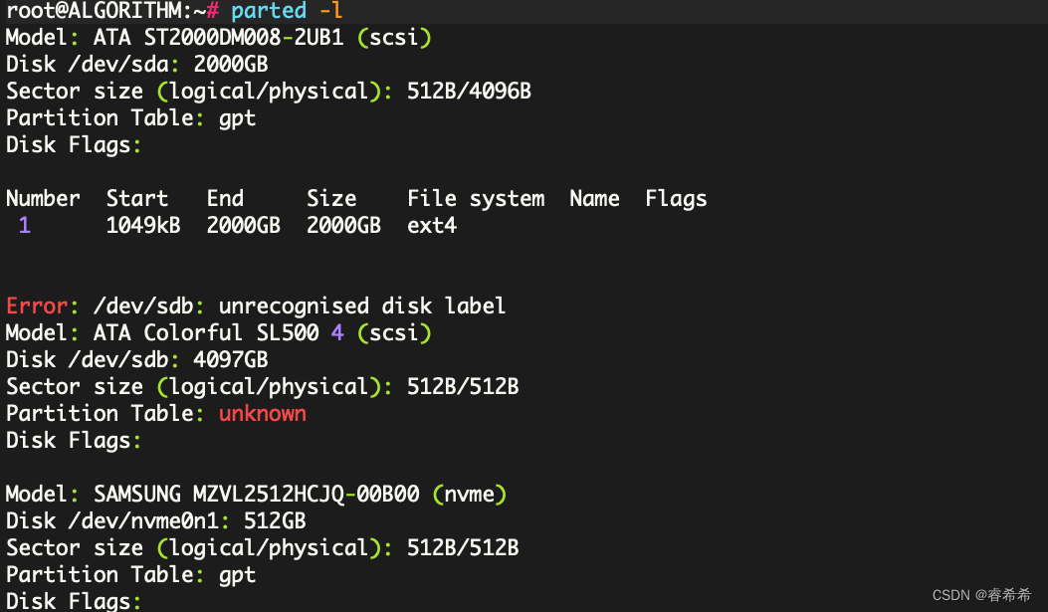Viewport: 1048px width, 612px height.
Task: Click the unrecognised disk label error
Action: coord(354,306)
